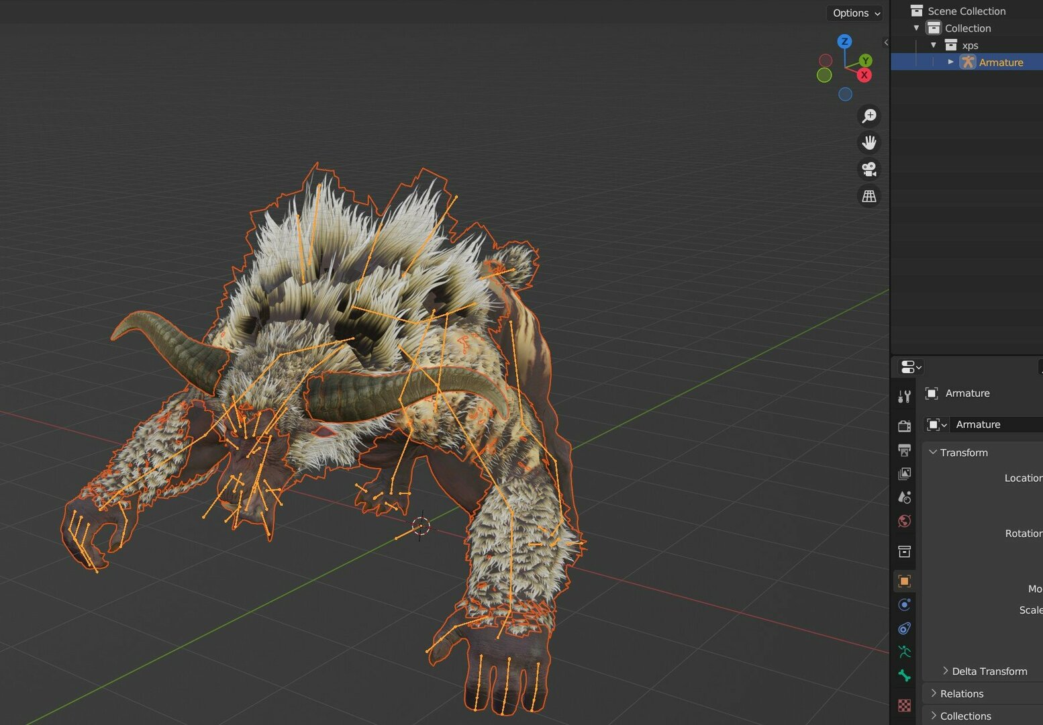Select the Scene Collection row
The height and width of the screenshot is (725, 1043).
click(x=966, y=11)
